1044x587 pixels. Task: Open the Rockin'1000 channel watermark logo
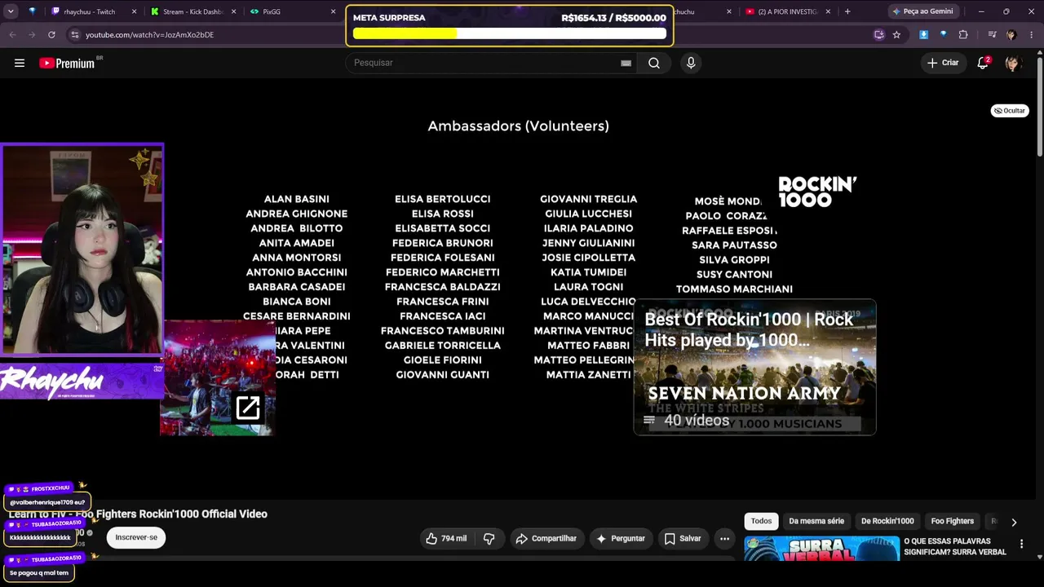click(x=817, y=192)
